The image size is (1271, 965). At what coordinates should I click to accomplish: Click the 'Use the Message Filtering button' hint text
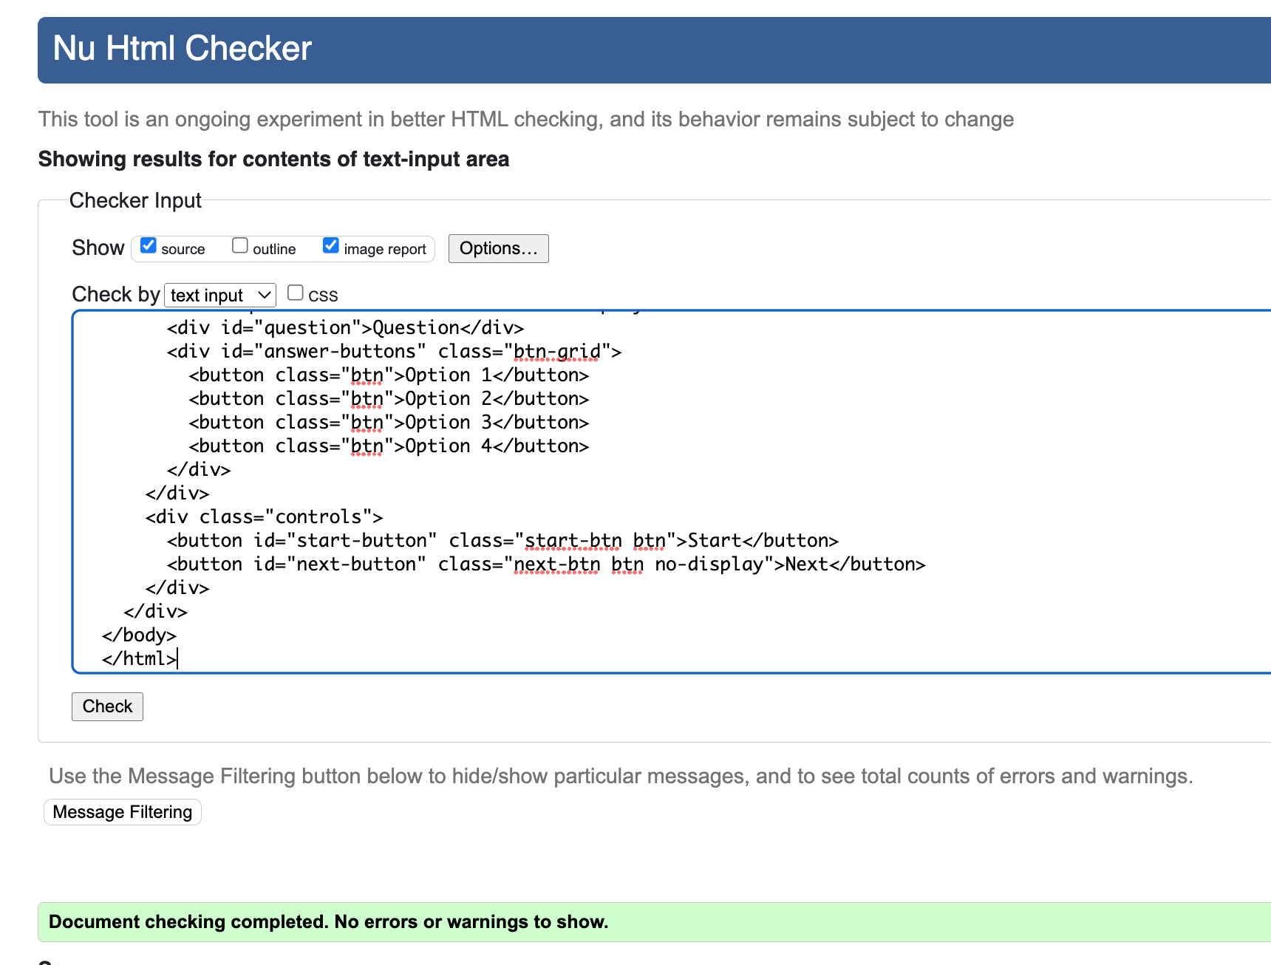tap(621, 776)
